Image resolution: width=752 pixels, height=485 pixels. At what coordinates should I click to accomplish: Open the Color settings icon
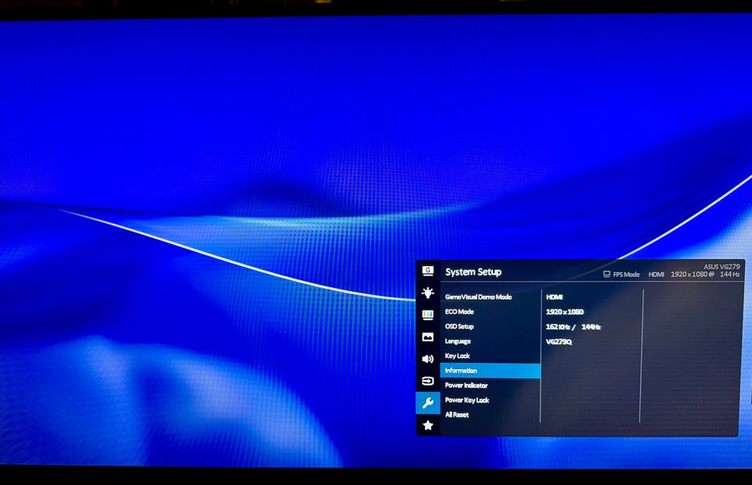[x=428, y=314]
